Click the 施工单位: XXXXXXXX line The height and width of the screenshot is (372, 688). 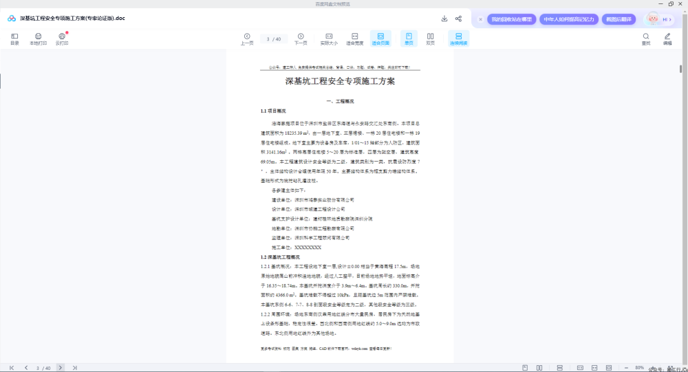[x=296, y=248]
